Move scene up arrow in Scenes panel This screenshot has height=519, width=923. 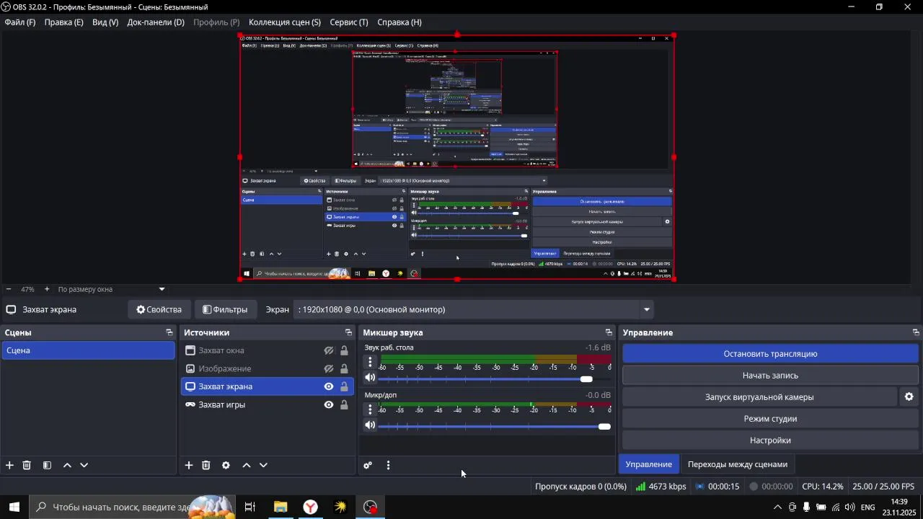pos(67,466)
